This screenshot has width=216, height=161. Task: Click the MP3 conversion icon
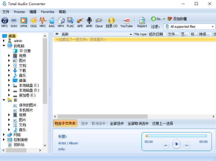click(4, 22)
